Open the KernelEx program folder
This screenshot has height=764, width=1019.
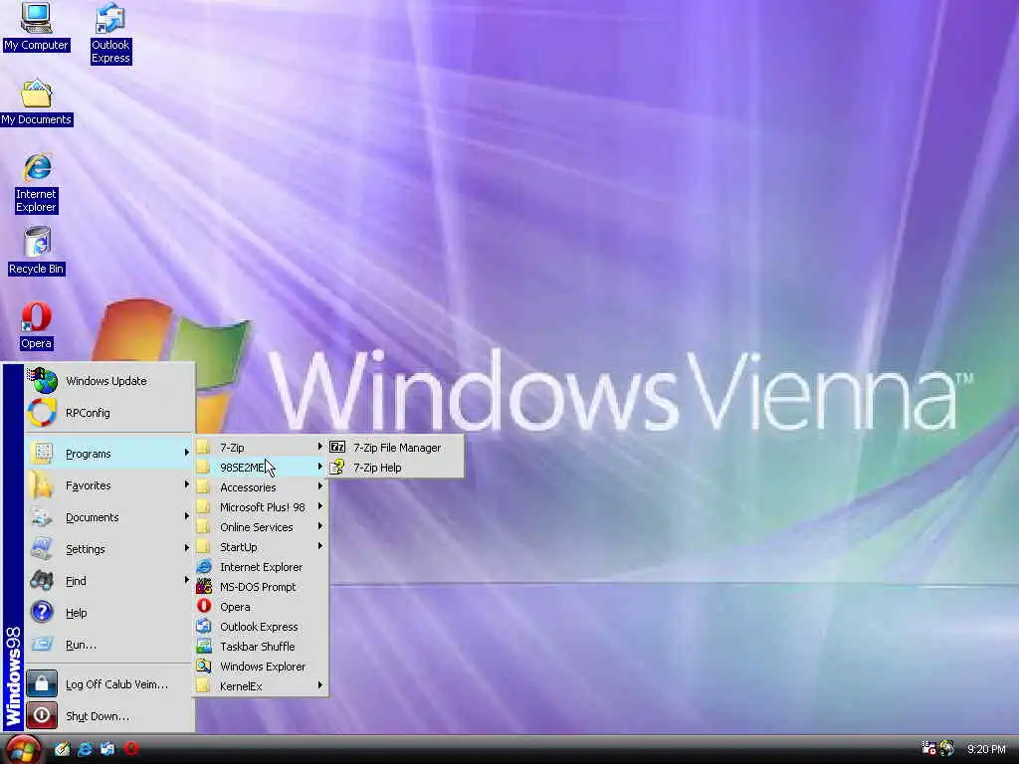coord(261,686)
